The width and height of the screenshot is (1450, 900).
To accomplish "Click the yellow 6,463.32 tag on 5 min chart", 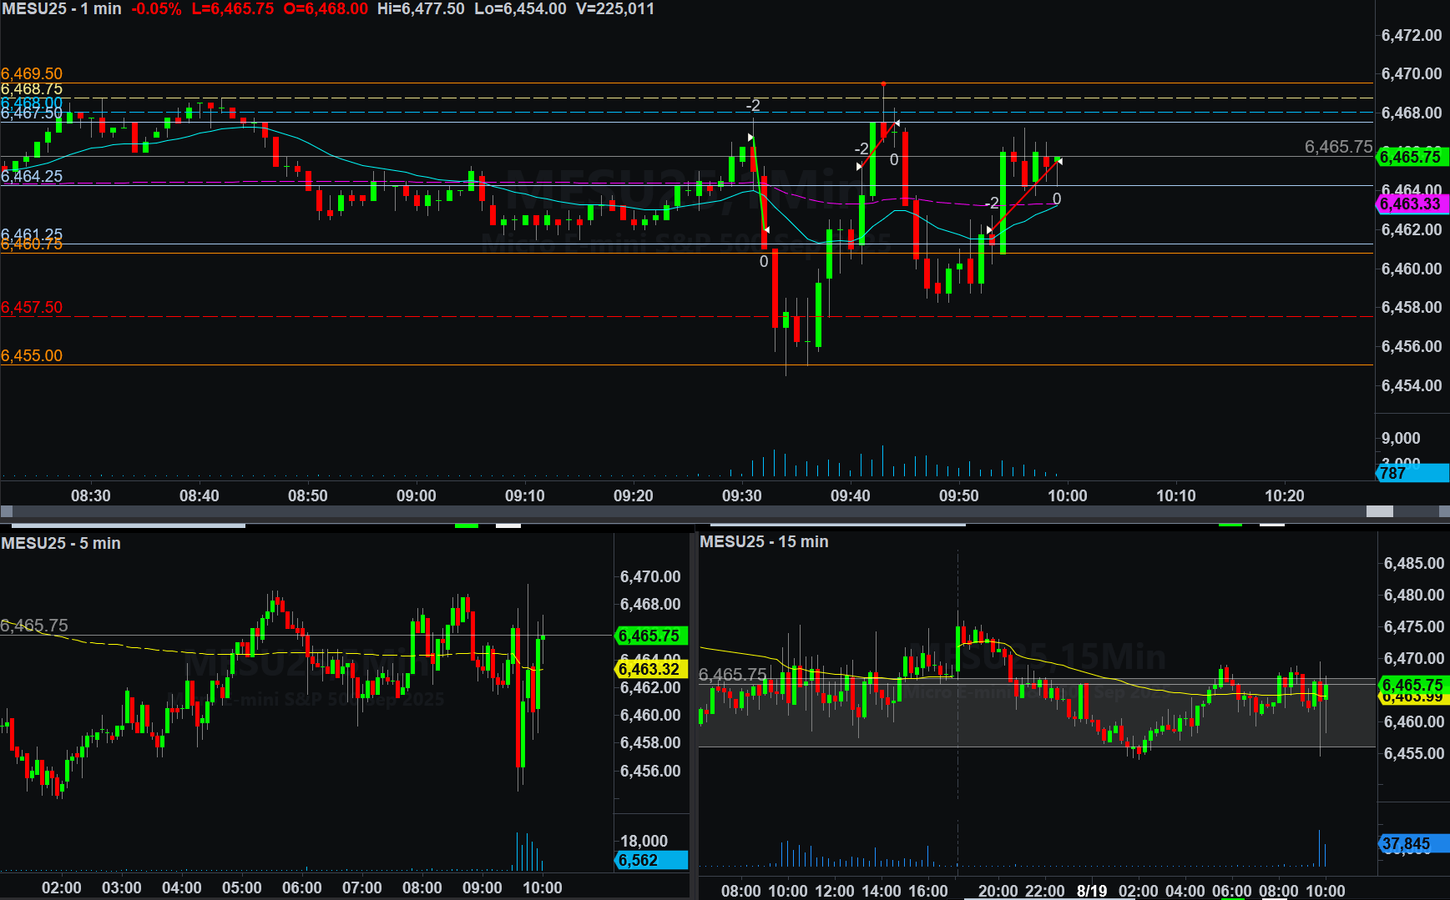I will [649, 669].
